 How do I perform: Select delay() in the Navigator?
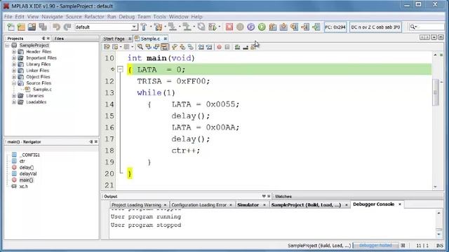coord(27,167)
